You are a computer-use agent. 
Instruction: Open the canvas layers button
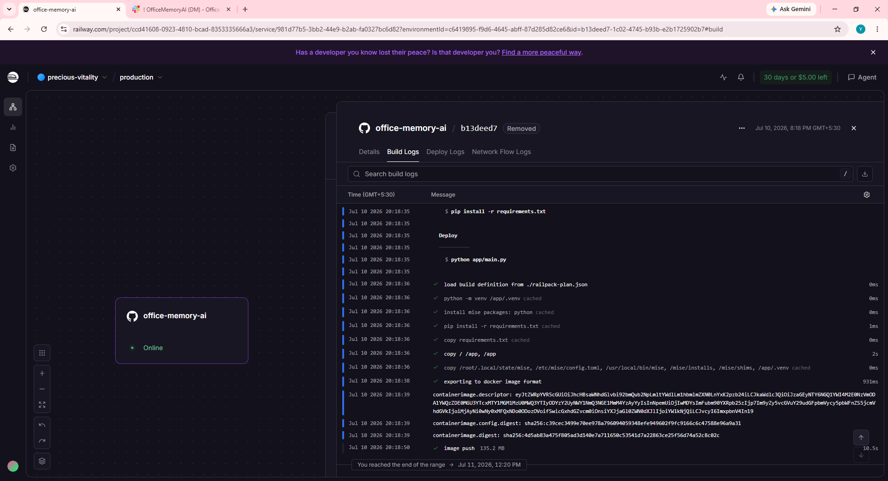click(x=42, y=461)
